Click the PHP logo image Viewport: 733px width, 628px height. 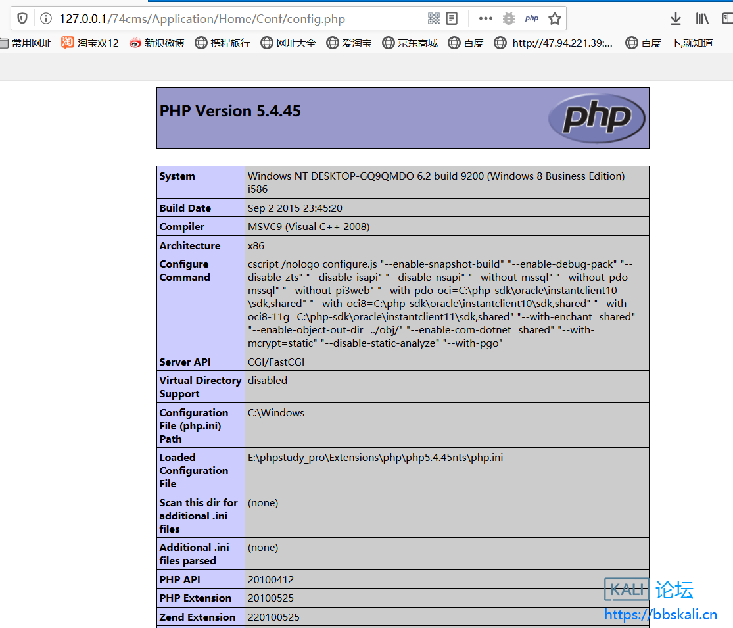tap(597, 118)
